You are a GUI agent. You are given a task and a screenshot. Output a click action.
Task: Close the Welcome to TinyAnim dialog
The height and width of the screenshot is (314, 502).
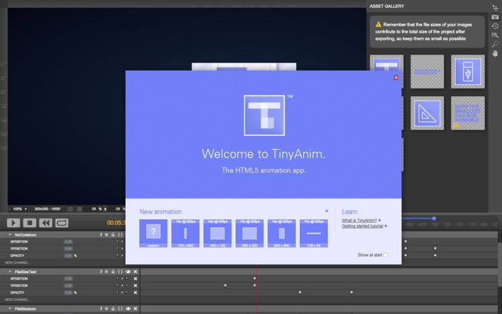[396, 77]
